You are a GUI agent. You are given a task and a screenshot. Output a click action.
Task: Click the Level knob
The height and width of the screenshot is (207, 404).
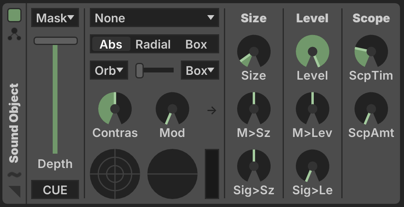point(313,51)
